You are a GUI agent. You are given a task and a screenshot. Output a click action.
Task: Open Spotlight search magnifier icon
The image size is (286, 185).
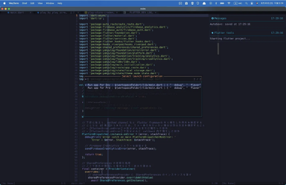[246, 3]
